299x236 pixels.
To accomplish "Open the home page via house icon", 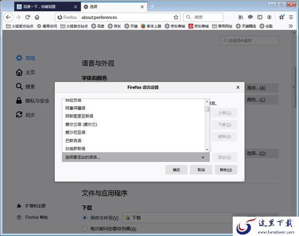I will click(x=37, y=17).
